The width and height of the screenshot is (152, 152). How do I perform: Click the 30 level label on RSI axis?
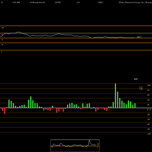pyautogui.click(x=2, y=45)
